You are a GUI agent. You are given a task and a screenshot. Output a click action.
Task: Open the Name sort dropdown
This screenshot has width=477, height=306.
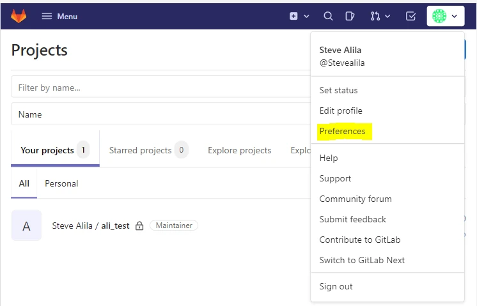click(160, 114)
